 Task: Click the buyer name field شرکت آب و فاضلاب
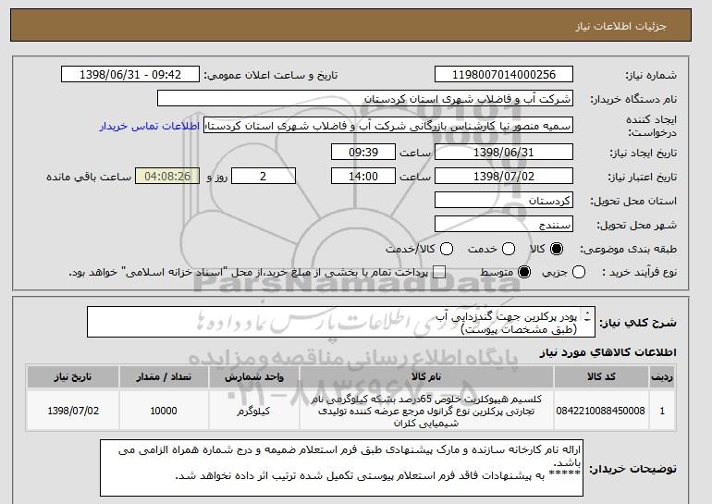coord(365,99)
